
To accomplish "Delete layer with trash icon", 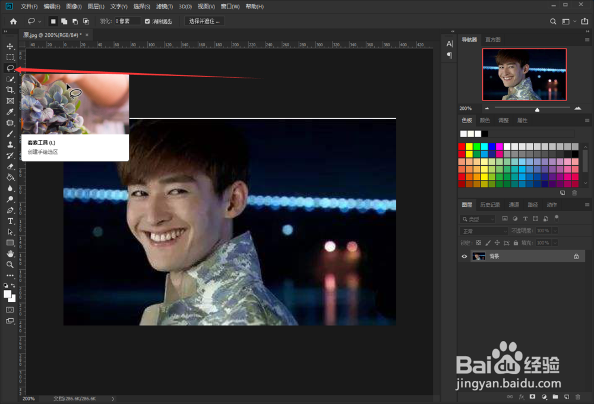I will [578, 397].
